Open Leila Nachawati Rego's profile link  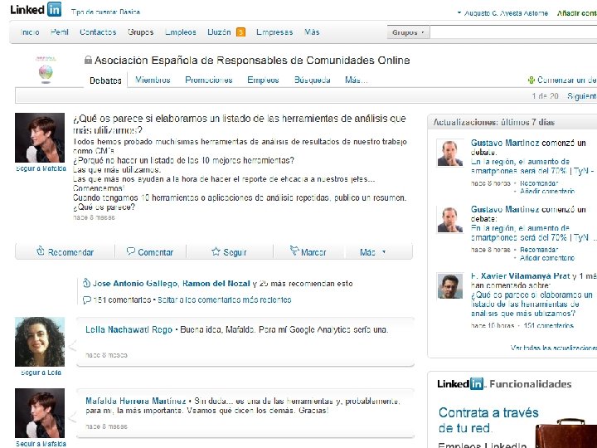(129, 329)
